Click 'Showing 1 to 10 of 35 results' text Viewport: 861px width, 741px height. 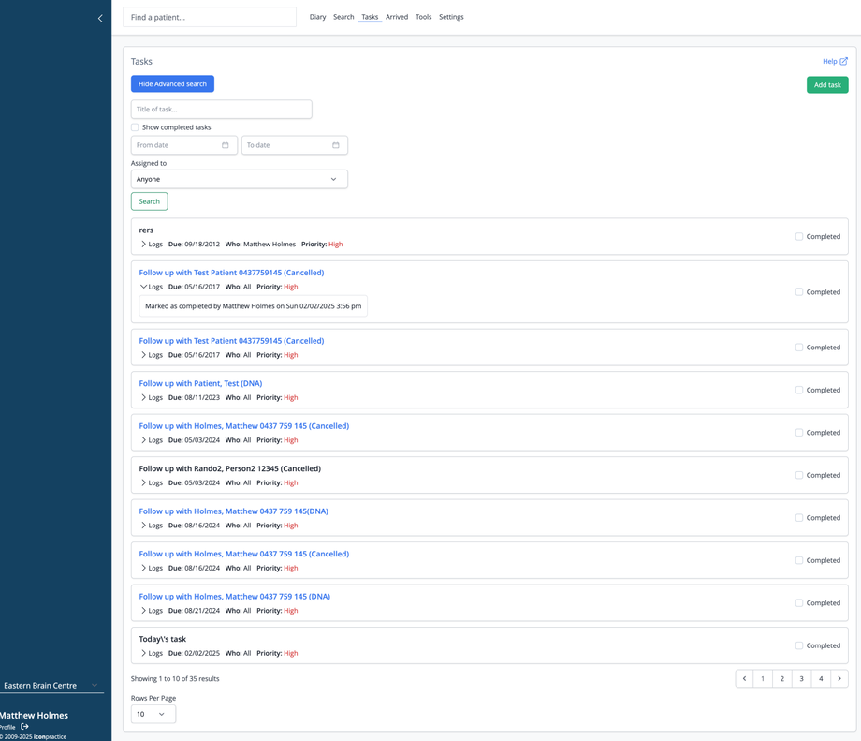tap(175, 679)
